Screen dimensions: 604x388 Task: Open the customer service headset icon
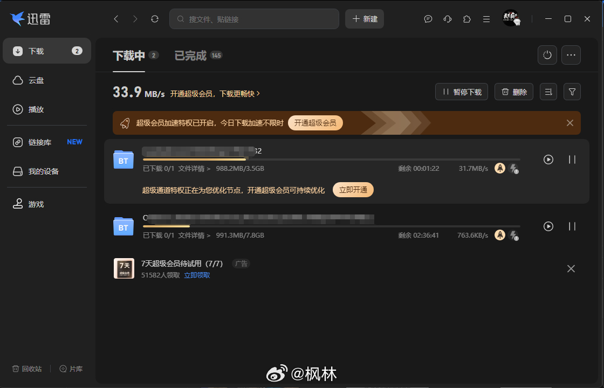tap(448, 19)
